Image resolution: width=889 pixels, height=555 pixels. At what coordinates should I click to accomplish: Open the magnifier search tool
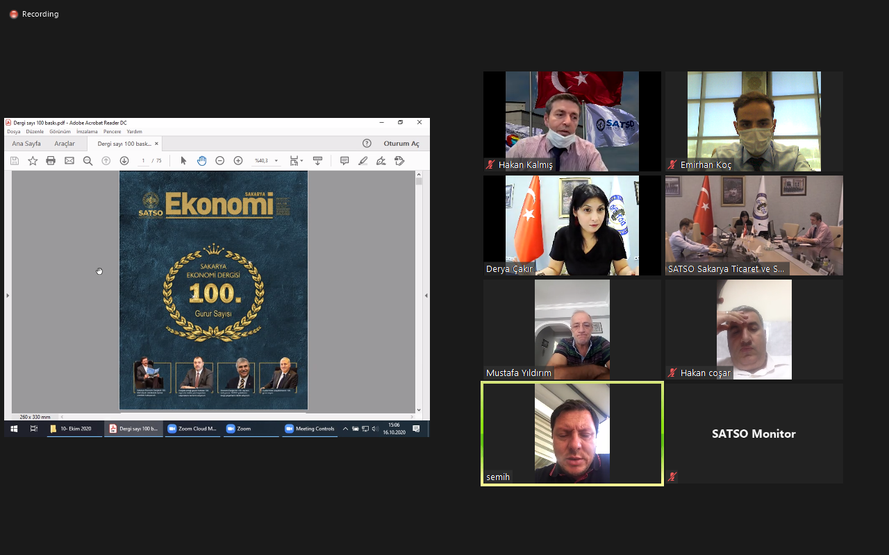[x=88, y=161]
